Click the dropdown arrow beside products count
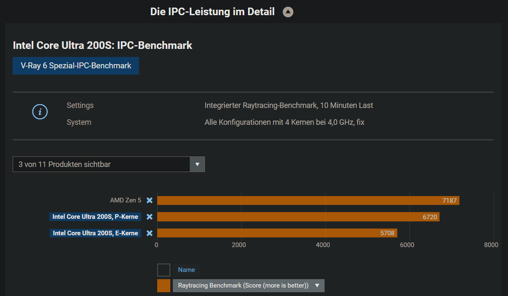 197,164
